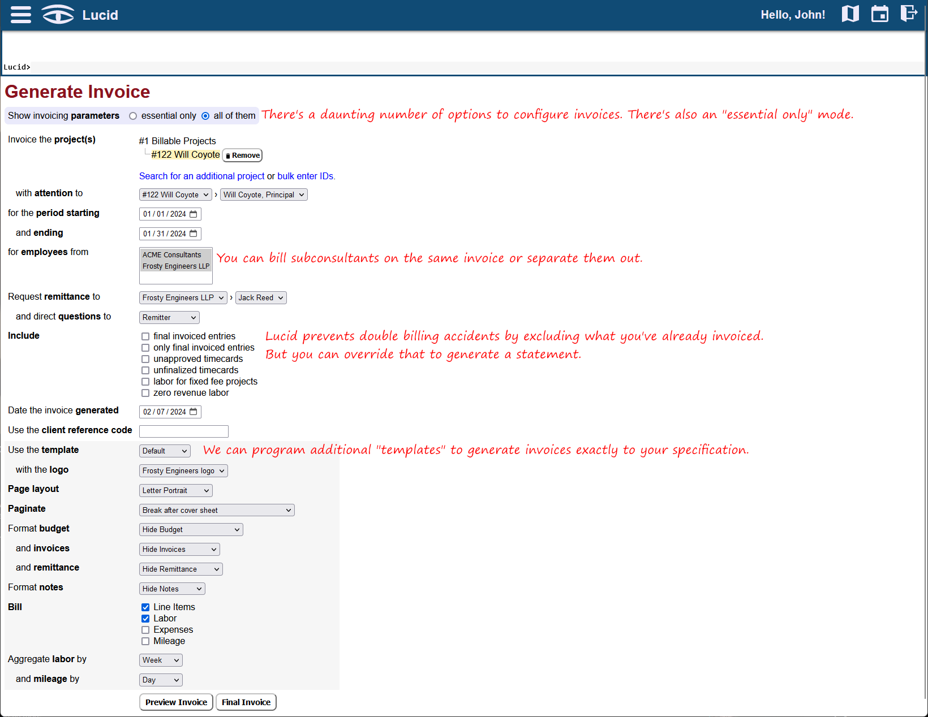Open the 'Day' mileage aggregation dropdown
Viewport: 928px width, 717px height.
click(x=161, y=680)
